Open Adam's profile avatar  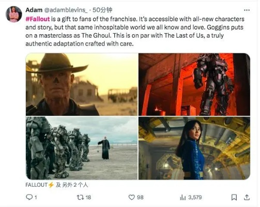tap(14, 14)
